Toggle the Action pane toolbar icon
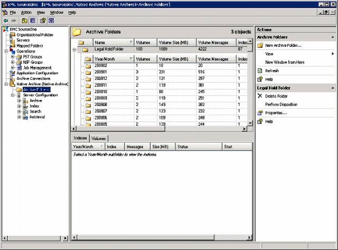Screen dimensions: 338x250 (x=51, y=21)
